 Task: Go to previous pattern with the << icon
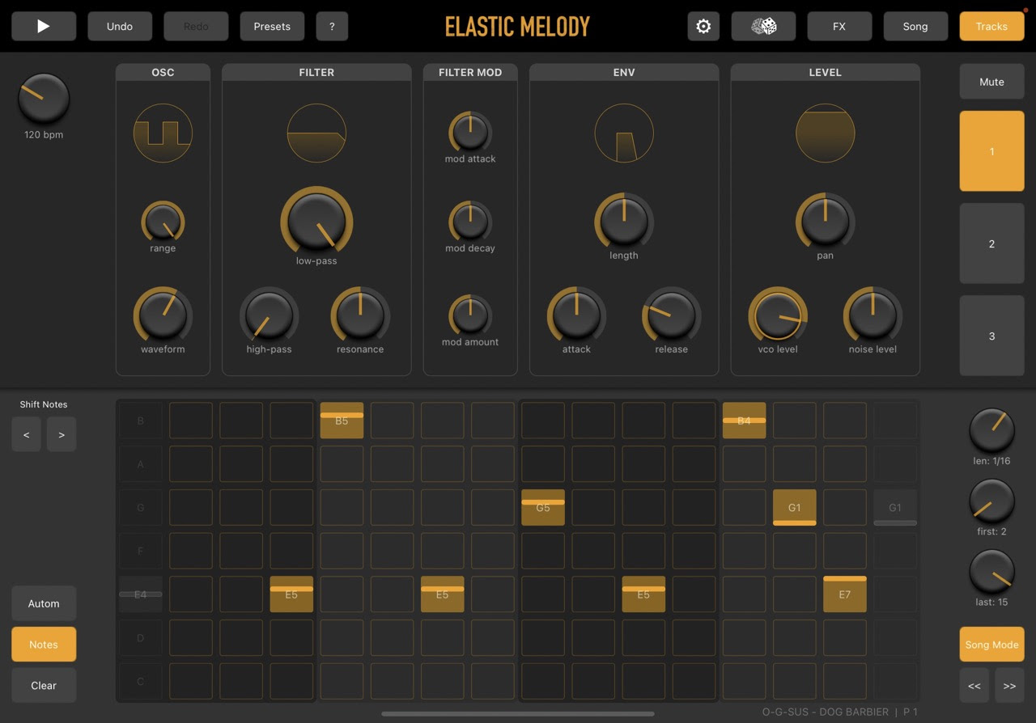974,685
